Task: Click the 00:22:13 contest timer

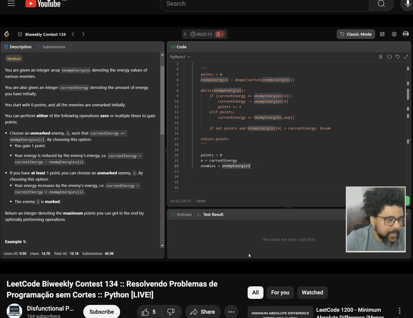Action: point(202,34)
